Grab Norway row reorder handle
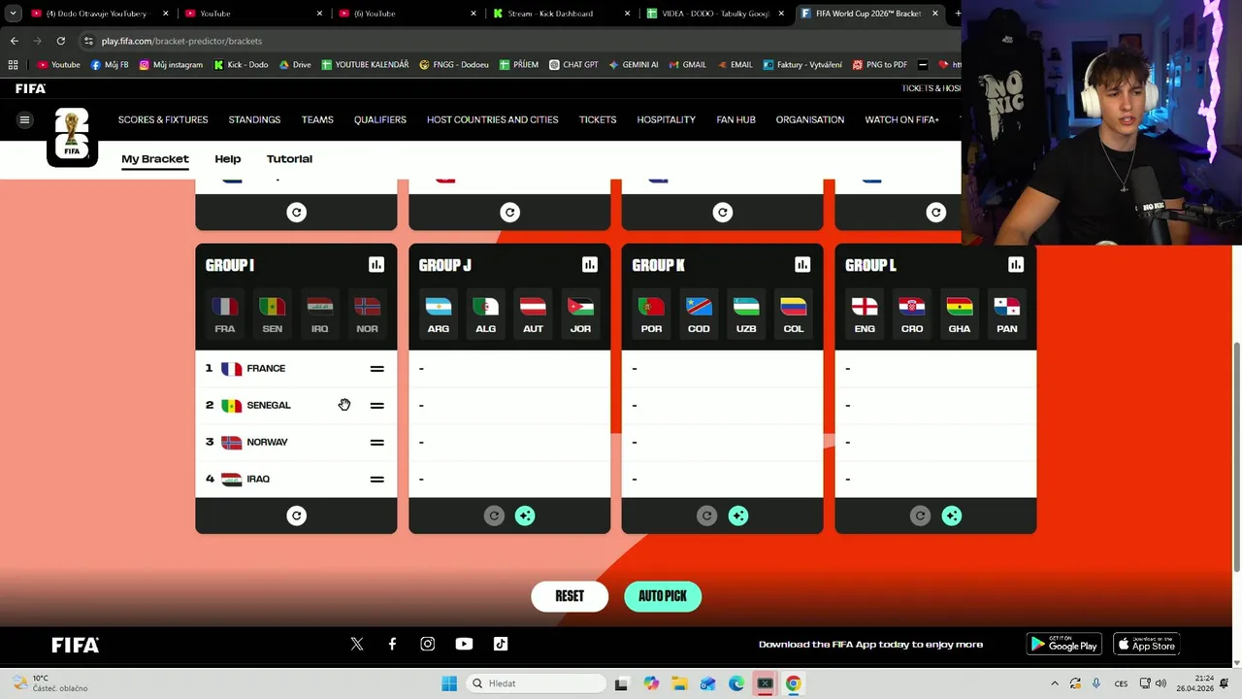This screenshot has width=1242, height=699. (x=376, y=443)
